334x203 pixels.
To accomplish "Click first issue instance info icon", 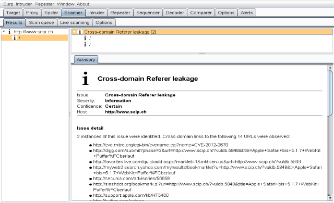I will click(x=85, y=38).
